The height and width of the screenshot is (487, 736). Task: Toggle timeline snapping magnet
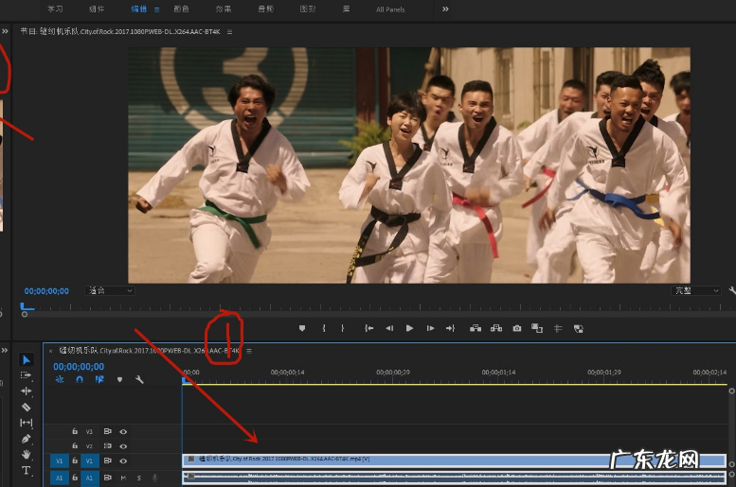coord(79,379)
